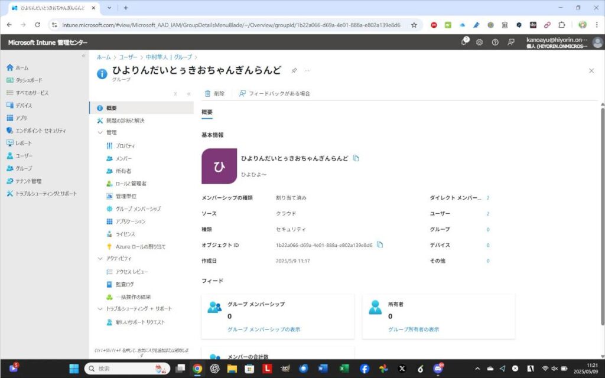Collapse the 管理 section
605x378 pixels.
coord(100,132)
